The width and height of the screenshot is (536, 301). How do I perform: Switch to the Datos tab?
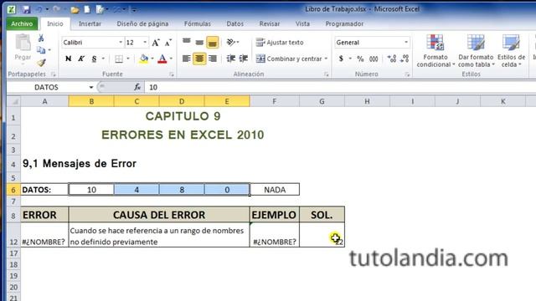click(x=235, y=23)
